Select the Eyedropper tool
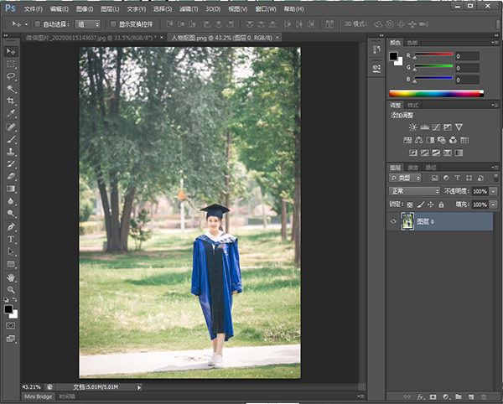The width and height of the screenshot is (503, 404). [x=11, y=113]
